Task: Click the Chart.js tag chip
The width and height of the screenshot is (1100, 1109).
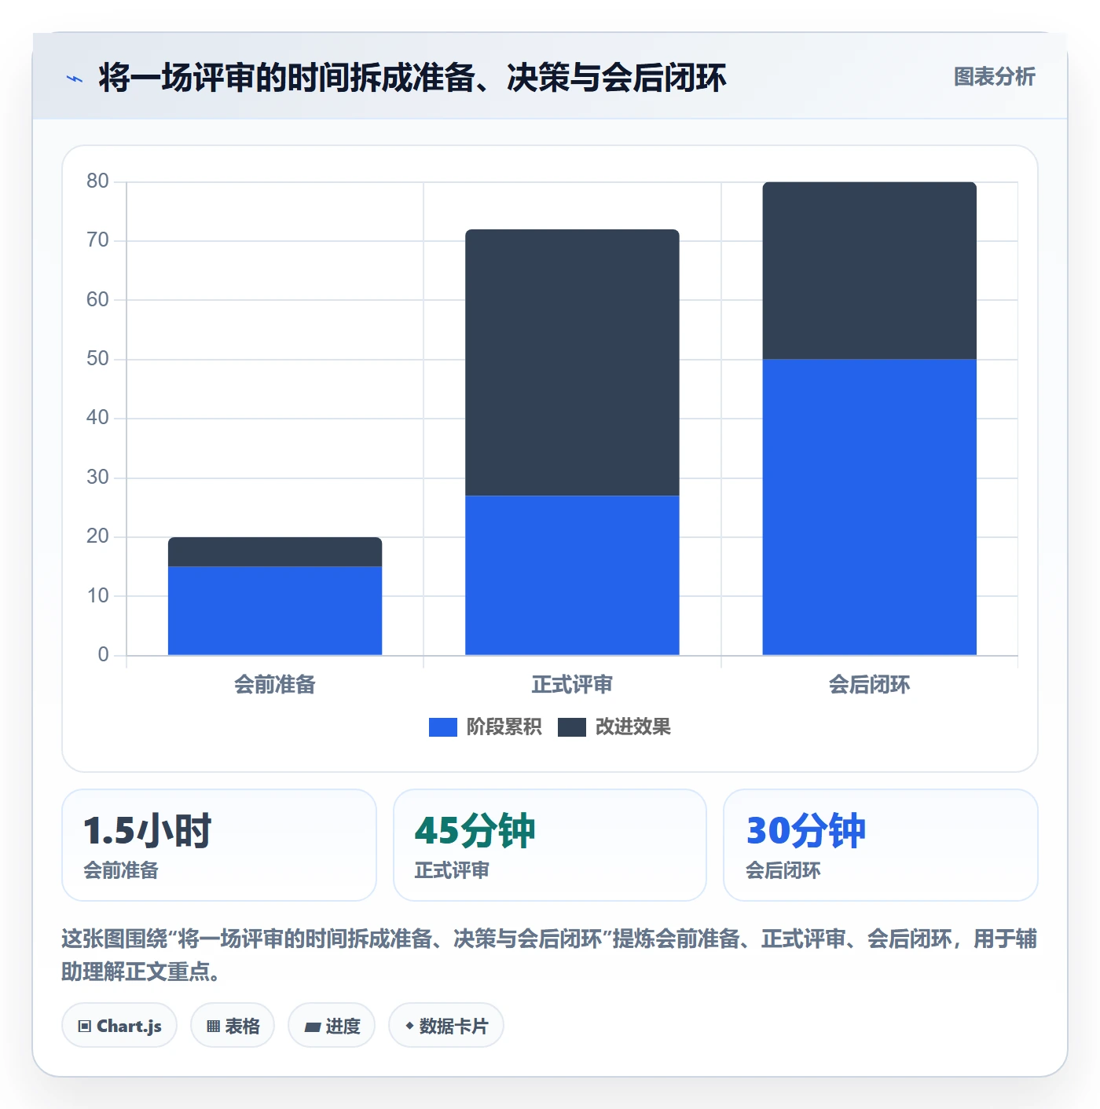Action: (119, 1026)
